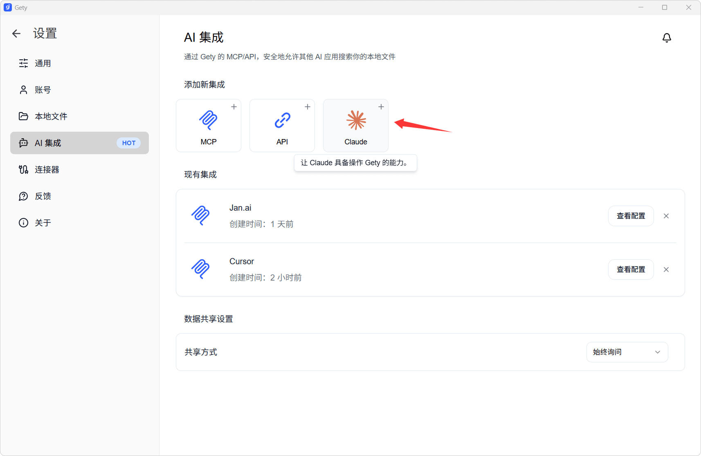Click the Cursor integration name
The height and width of the screenshot is (456, 701).
pos(242,261)
